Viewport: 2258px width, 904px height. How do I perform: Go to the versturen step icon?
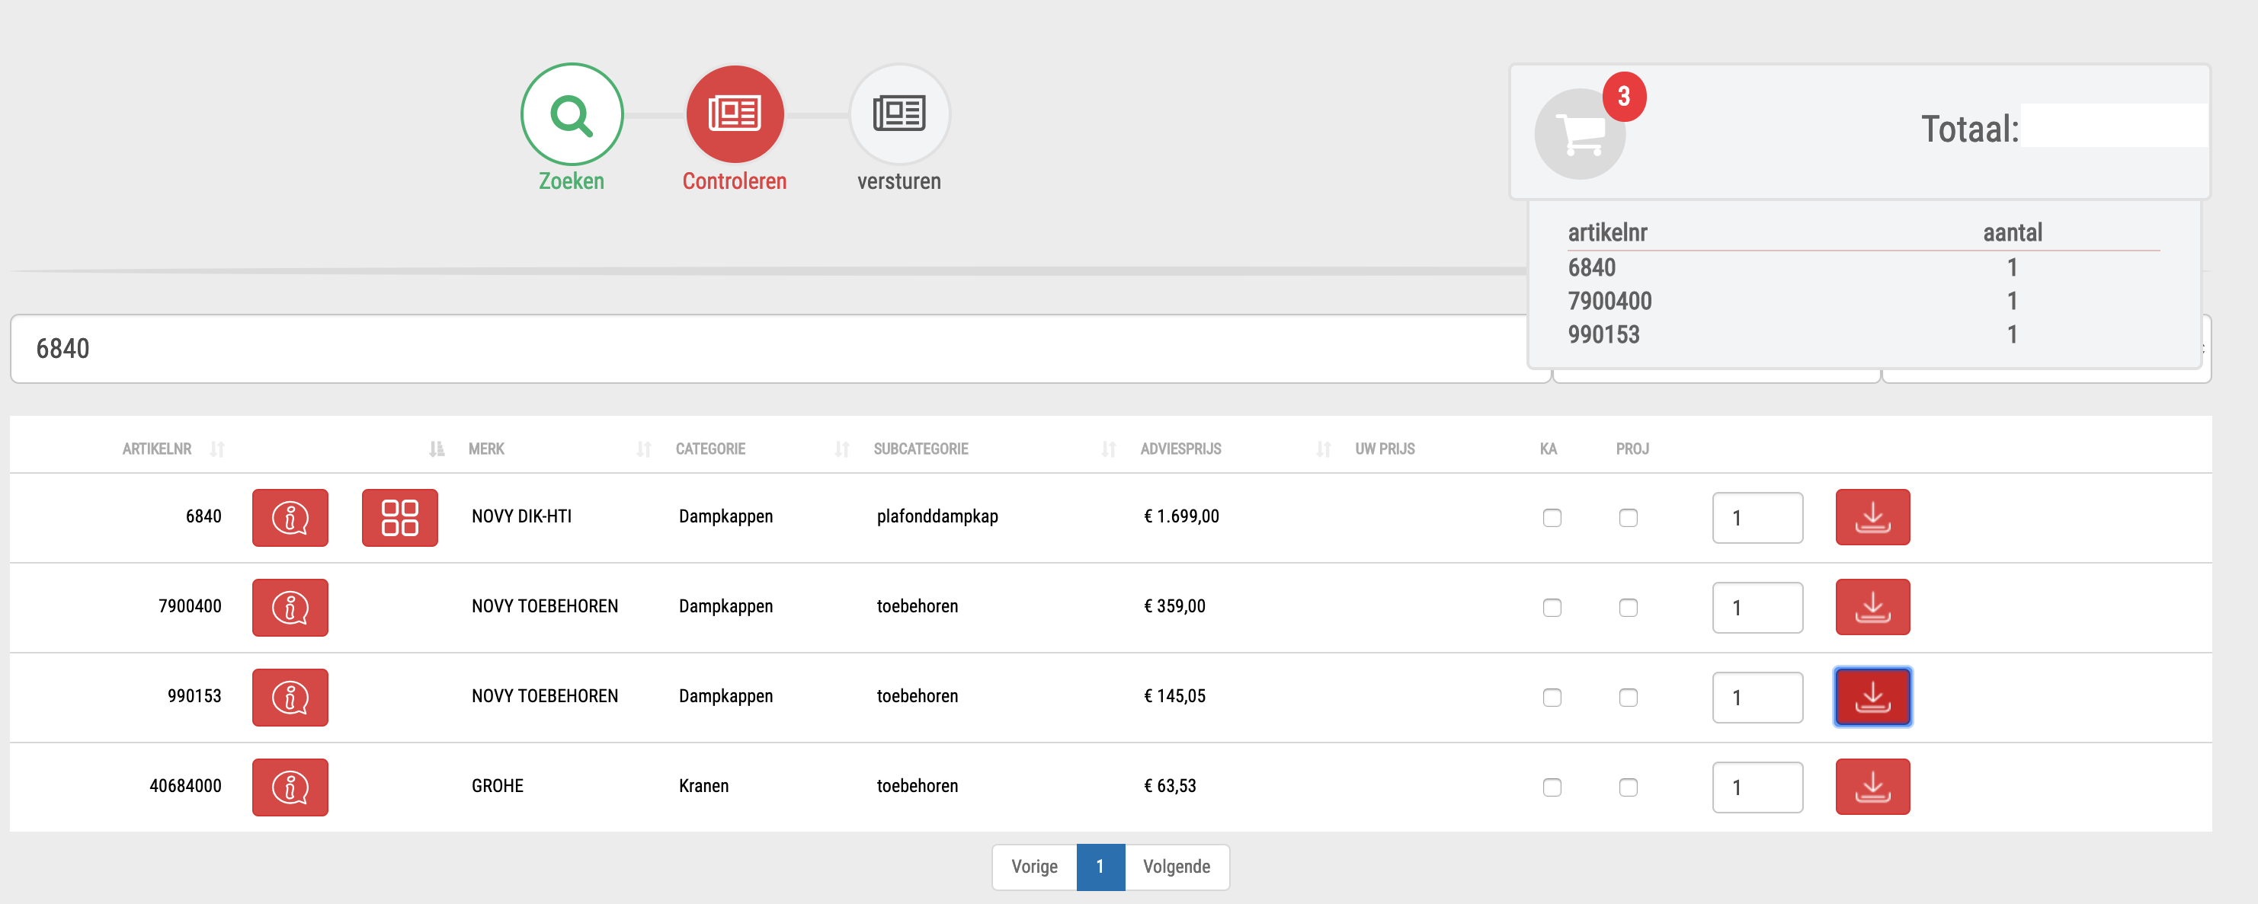pos(898,114)
